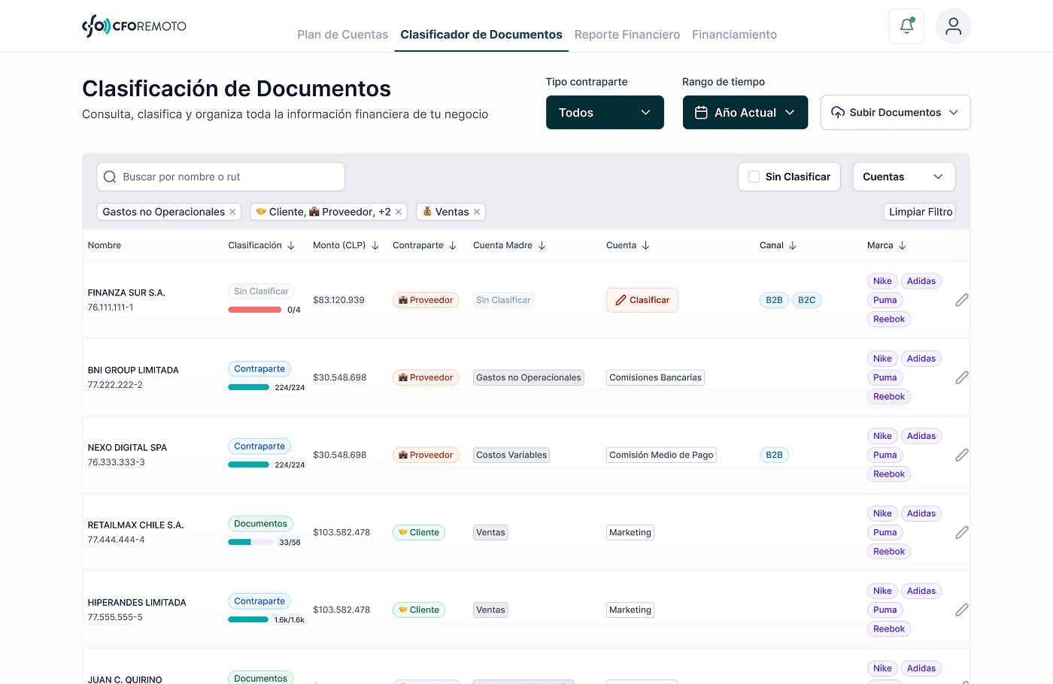
Task: Enable the Sin Clasificar checkbox
Action: (x=754, y=176)
